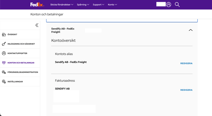Open the Spårning dropdown menu
Image resolution: width=212 pixels, height=116 pixels.
click(x=83, y=5)
